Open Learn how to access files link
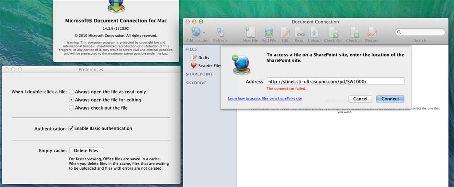The image size is (454, 187). click(x=265, y=99)
